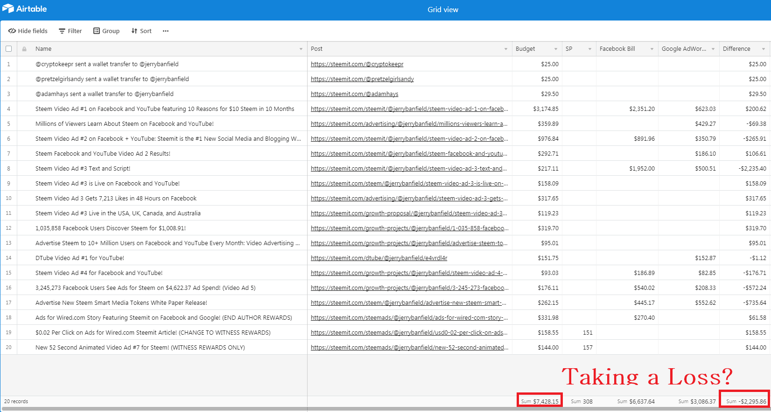Click the Difference sum -$2,295.86
Screen dimensions: 771x412
(746, 401)
